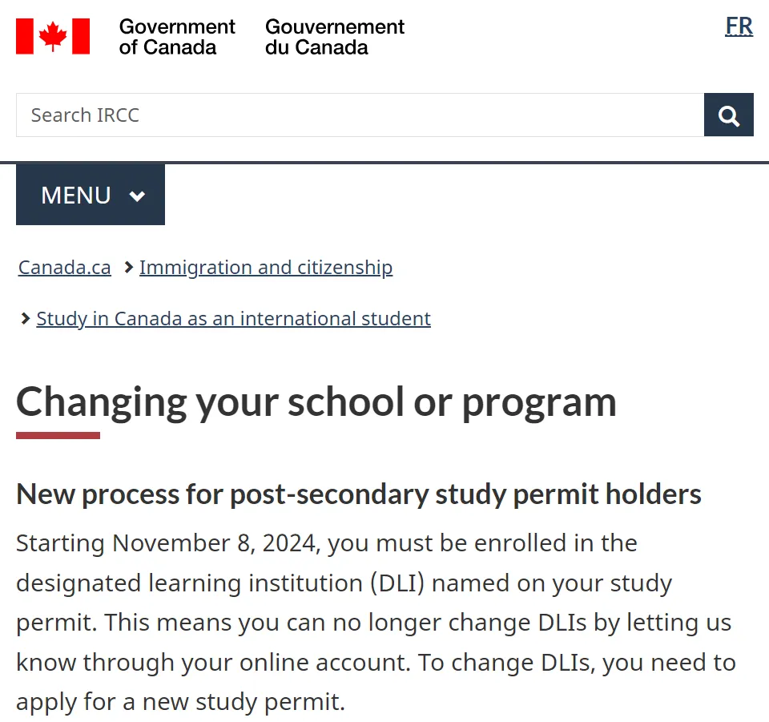Focus the Search IRCC text field
769x722 pixels.
click(x=360, y=115)
